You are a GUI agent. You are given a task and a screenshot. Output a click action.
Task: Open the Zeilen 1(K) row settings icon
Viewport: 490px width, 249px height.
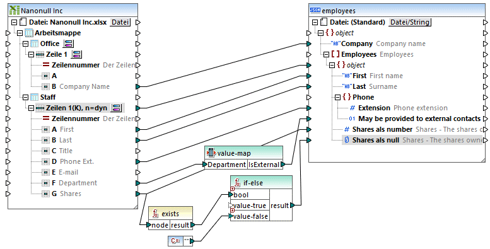click(x=117, y=108)
